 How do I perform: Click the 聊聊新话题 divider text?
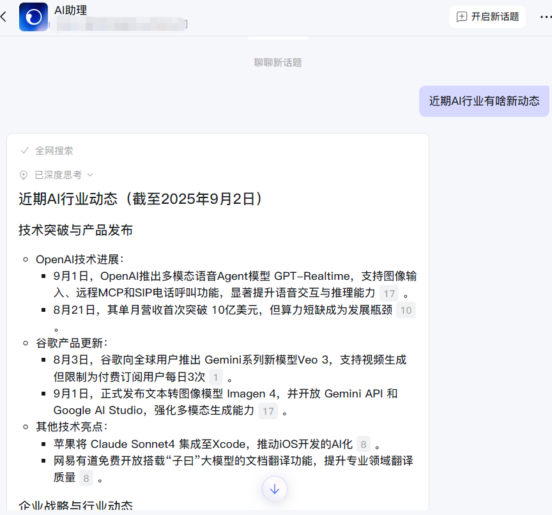278,63
